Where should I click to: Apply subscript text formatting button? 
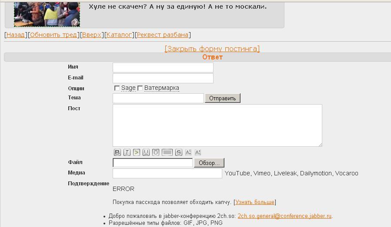click(x=198, y=152)
